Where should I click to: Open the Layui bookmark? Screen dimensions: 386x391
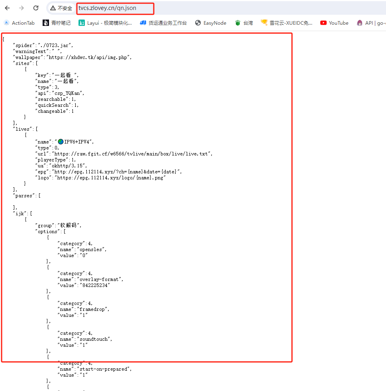coord(105,23)
